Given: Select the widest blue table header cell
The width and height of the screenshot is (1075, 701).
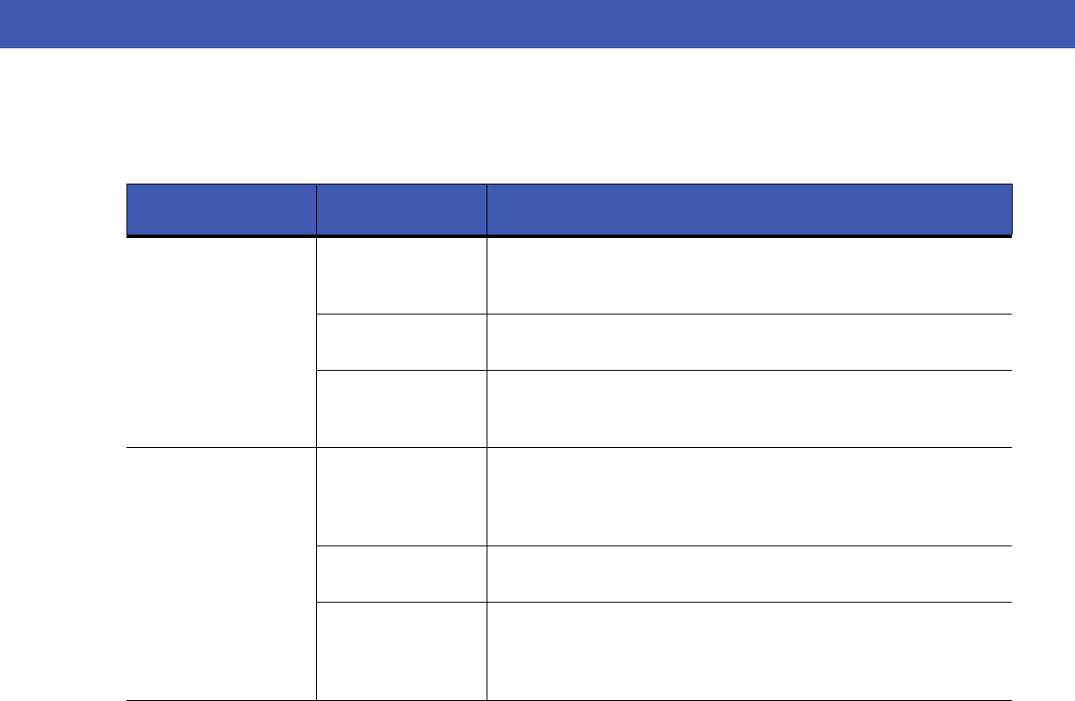Looking at the screenshot, I should (x=749, y=210).
